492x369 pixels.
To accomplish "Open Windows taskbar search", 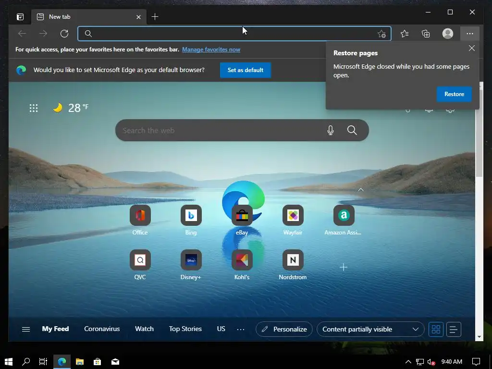I will click(x=26, y=362).
